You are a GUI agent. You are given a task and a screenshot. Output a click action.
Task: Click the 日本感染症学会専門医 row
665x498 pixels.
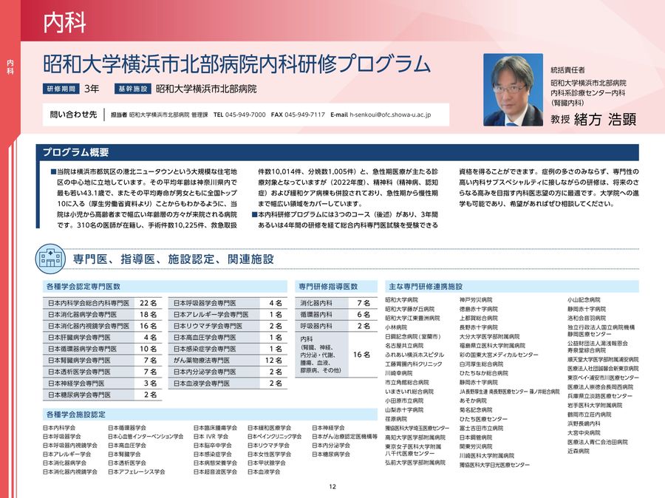[228, 349]
